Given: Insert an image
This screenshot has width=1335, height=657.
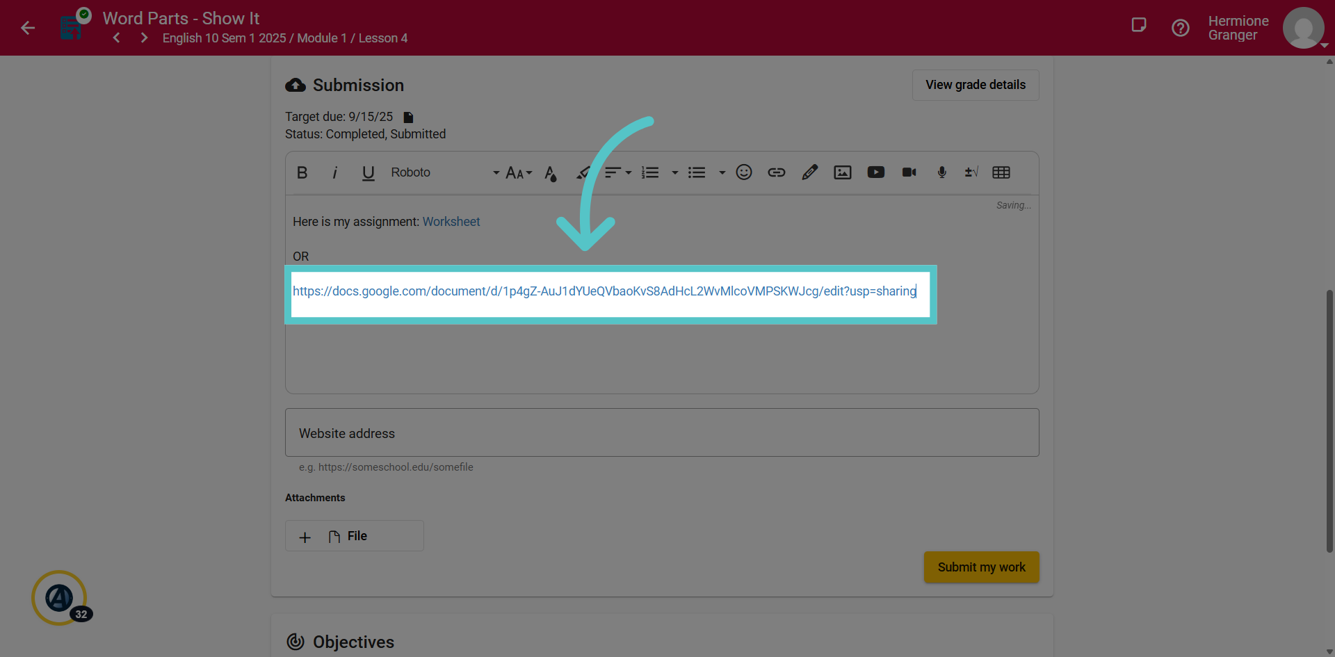Looking at the screenshot, I should click(x=843, y=172).
